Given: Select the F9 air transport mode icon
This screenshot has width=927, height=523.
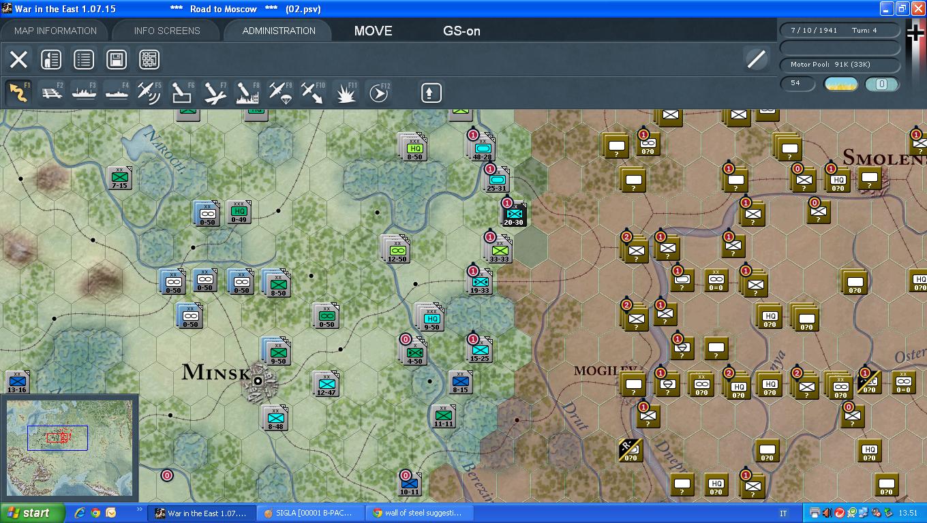Looking at the screenshot, I should (280, 93).
